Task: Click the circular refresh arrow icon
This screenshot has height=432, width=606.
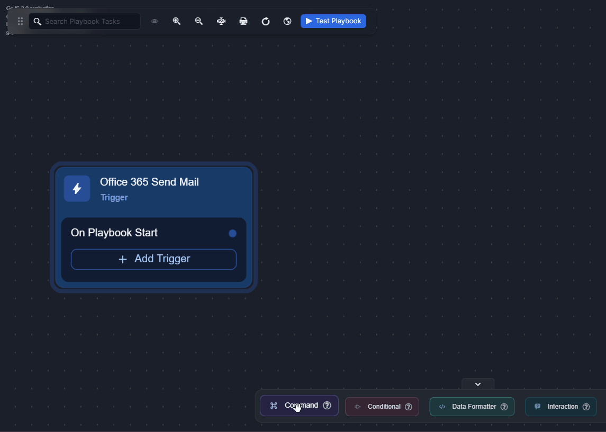Action: (266, 21)
